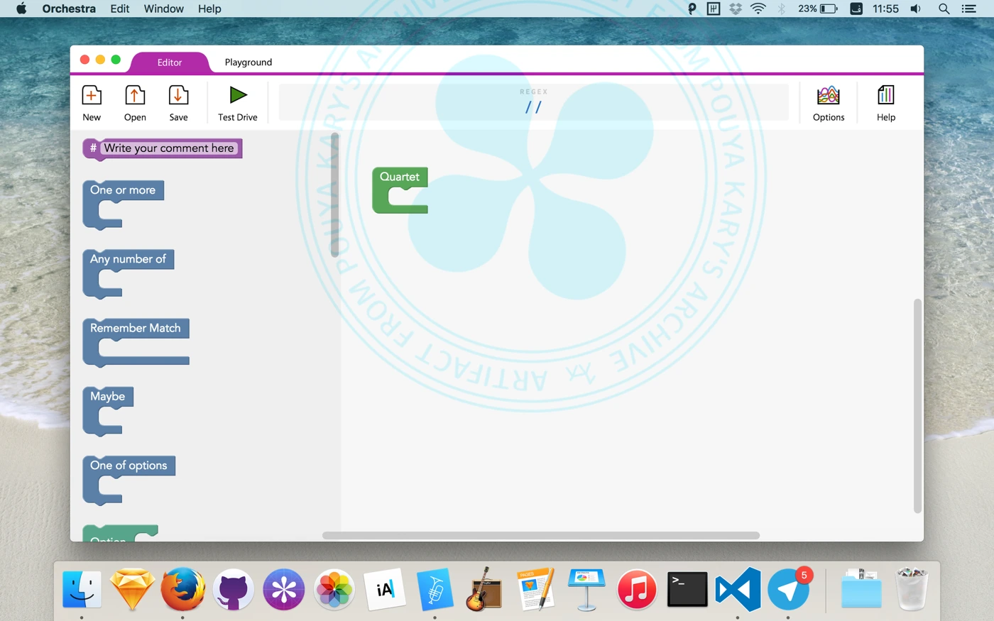Select the 'Remember Match' block
994x621 pixels.
pos(135,328)
